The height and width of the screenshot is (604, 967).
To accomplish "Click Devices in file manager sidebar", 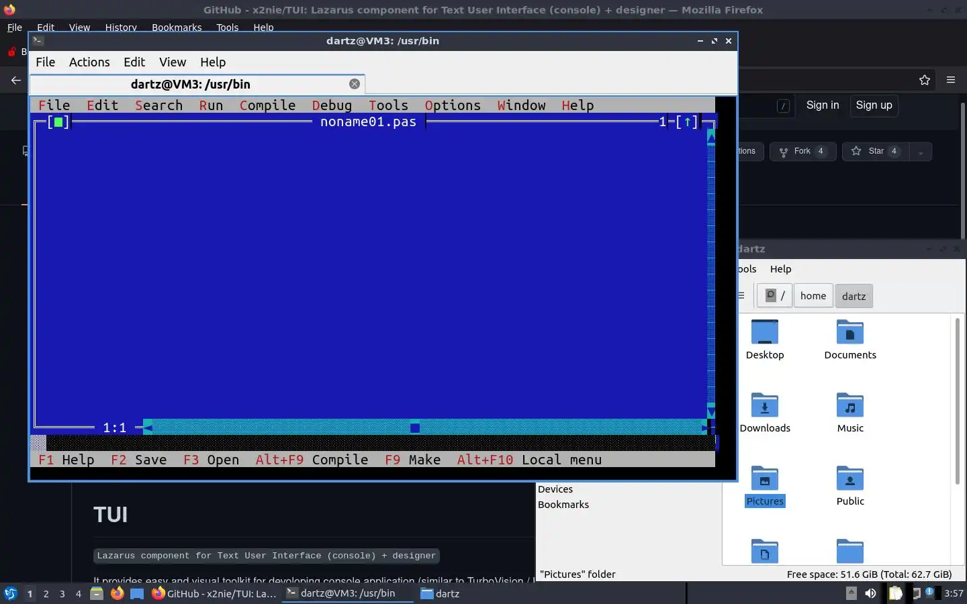I will [x=555, y=489].
